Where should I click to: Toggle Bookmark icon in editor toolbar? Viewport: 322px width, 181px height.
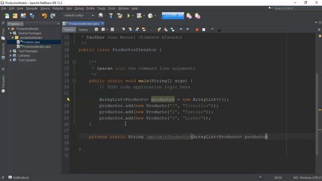[x=173, y=30]
